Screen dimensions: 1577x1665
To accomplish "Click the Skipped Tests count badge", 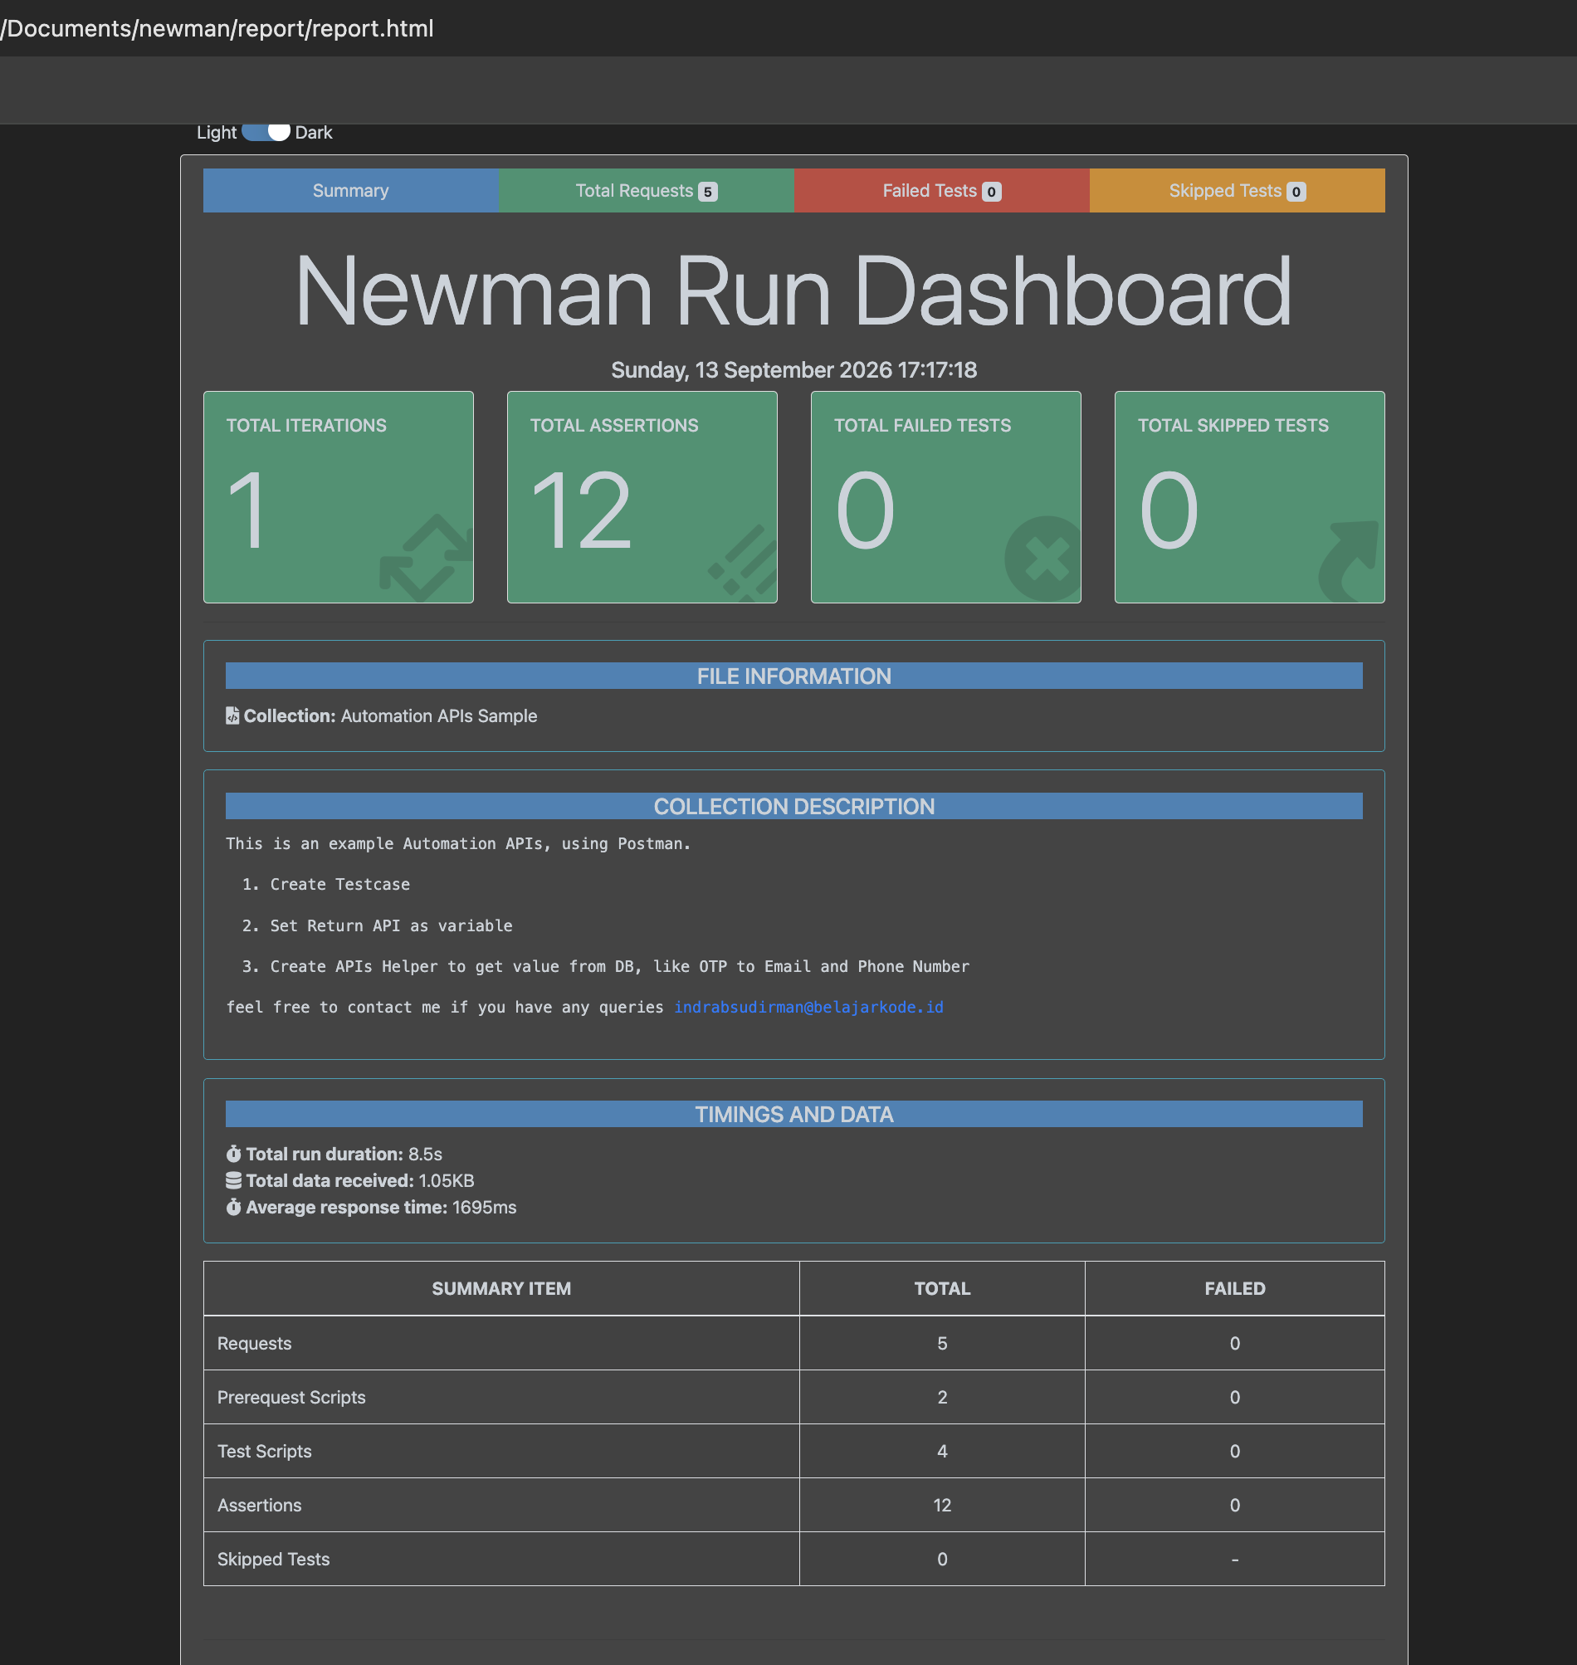I will coord(1296,192).
